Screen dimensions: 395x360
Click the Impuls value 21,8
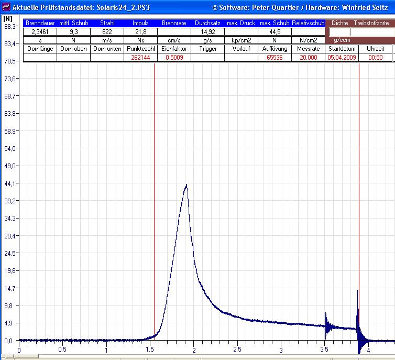point(140,32)
